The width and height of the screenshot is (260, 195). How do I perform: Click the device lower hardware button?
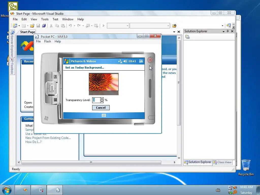pos(55,100)
